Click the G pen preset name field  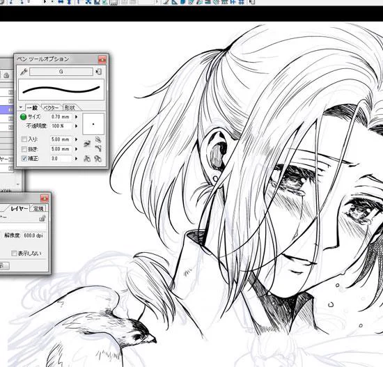(x=61, y=72)
